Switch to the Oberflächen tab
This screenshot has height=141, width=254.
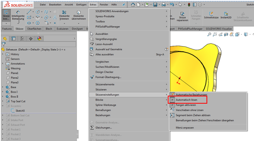click(34, 29)
